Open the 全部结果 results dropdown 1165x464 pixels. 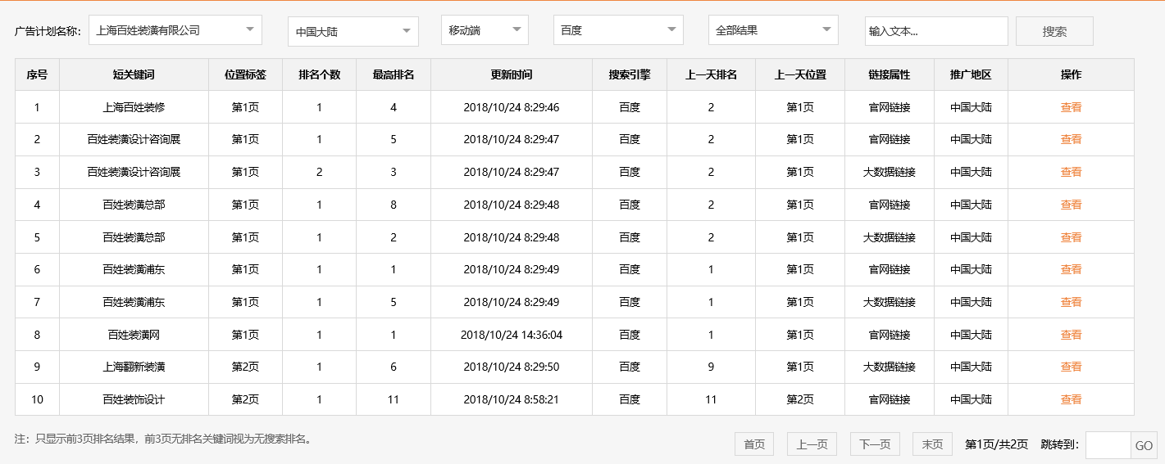[x=773, y=30]
